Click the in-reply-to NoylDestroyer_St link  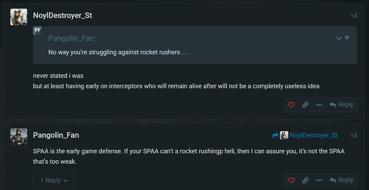pyautogui.click(x=313, y=135)
